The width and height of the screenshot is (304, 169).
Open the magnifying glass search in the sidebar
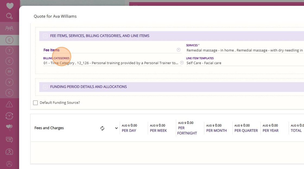pos(9,16)
